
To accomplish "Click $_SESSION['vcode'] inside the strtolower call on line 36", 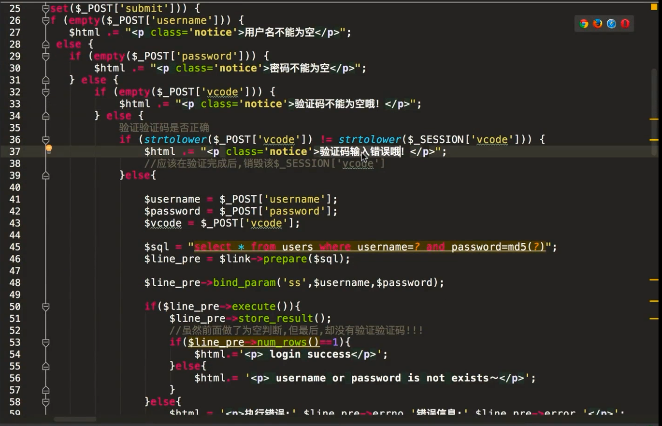I will (464, 140).
